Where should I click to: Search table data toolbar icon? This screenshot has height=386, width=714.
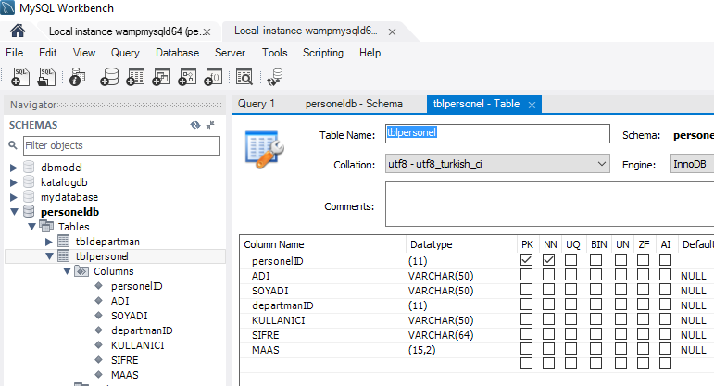(x=244, y=77)
